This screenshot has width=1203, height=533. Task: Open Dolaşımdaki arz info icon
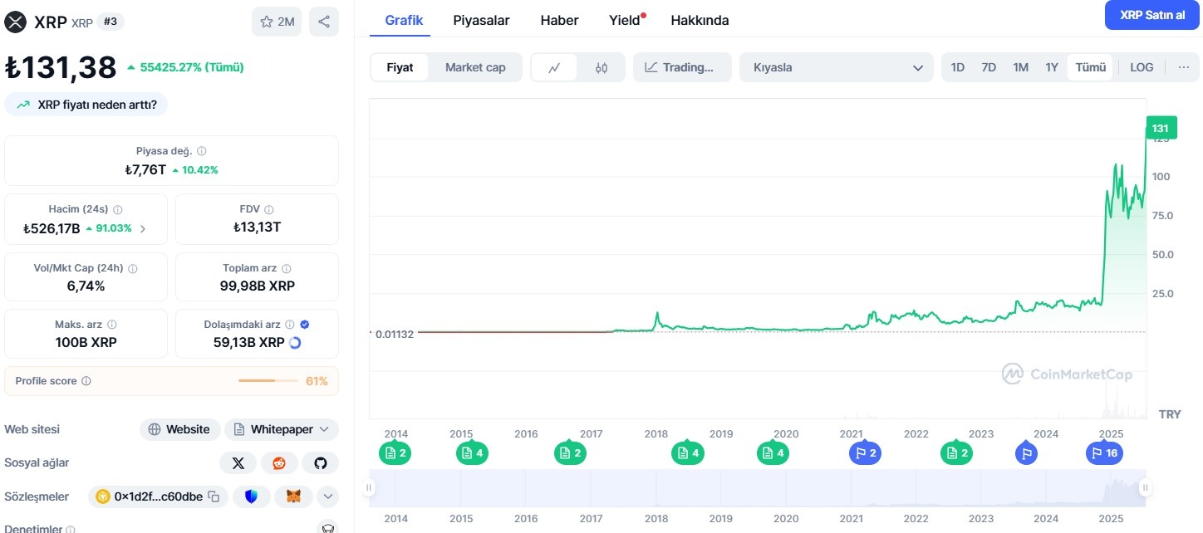coord(290,325)
